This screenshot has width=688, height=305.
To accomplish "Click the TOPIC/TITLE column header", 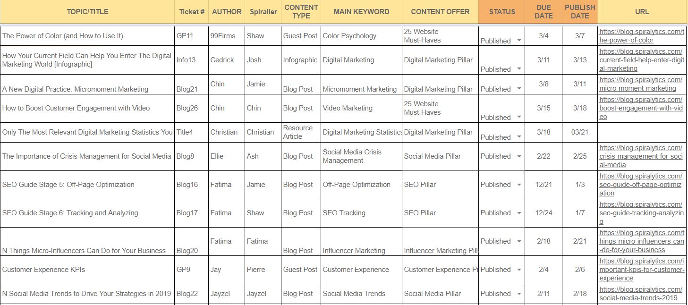I will 87,12.
